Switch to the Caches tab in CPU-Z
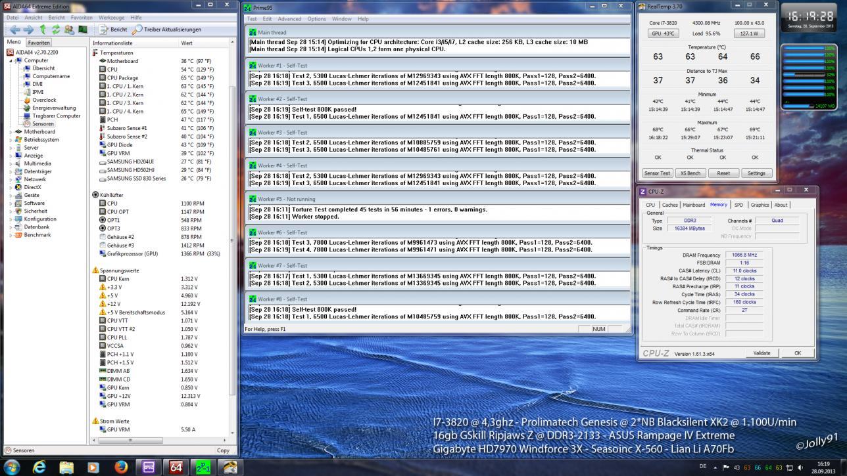This screenshot has height=476, width=847. coord(670,205)
